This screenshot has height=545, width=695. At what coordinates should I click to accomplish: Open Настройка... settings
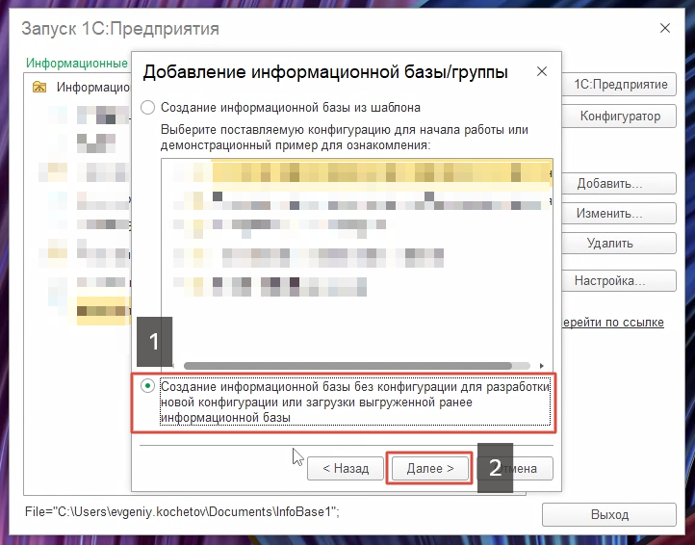click(608, 282)
